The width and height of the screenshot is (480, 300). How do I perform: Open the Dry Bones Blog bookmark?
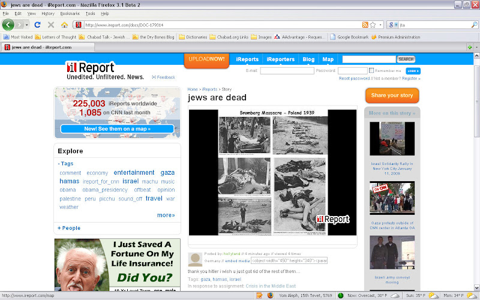(154, 37)
